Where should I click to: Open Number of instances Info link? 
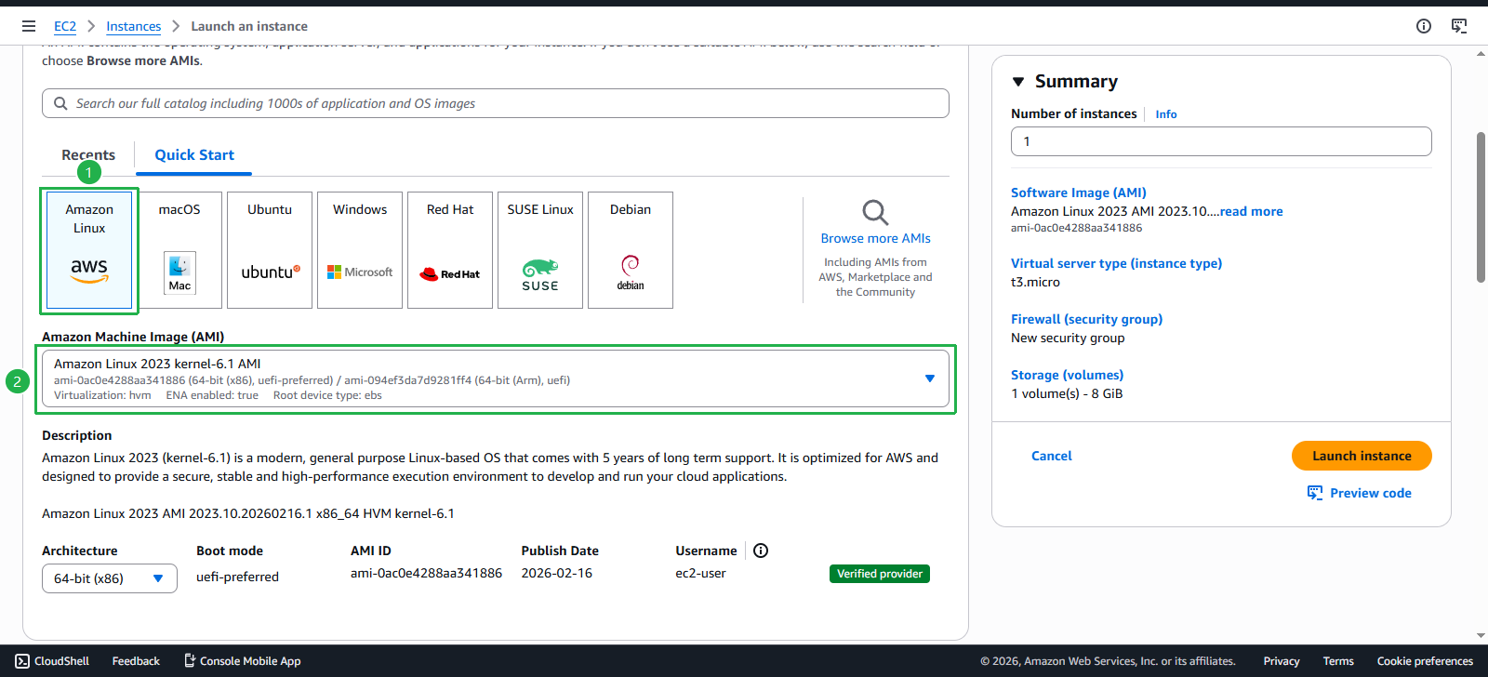click(1166, 114)
